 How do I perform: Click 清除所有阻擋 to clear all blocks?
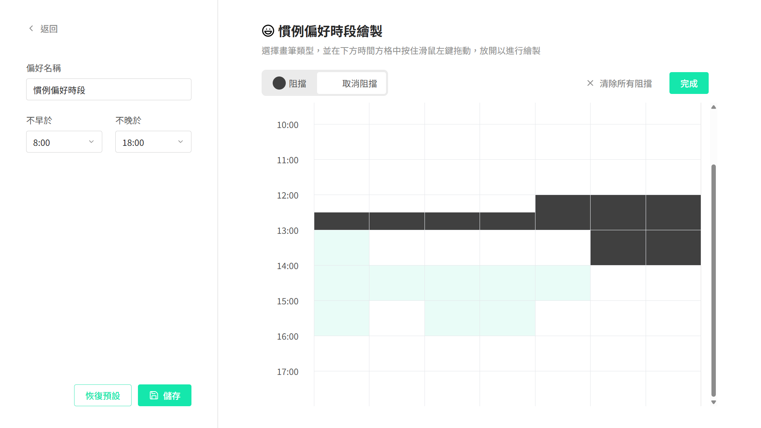[625, 83]
